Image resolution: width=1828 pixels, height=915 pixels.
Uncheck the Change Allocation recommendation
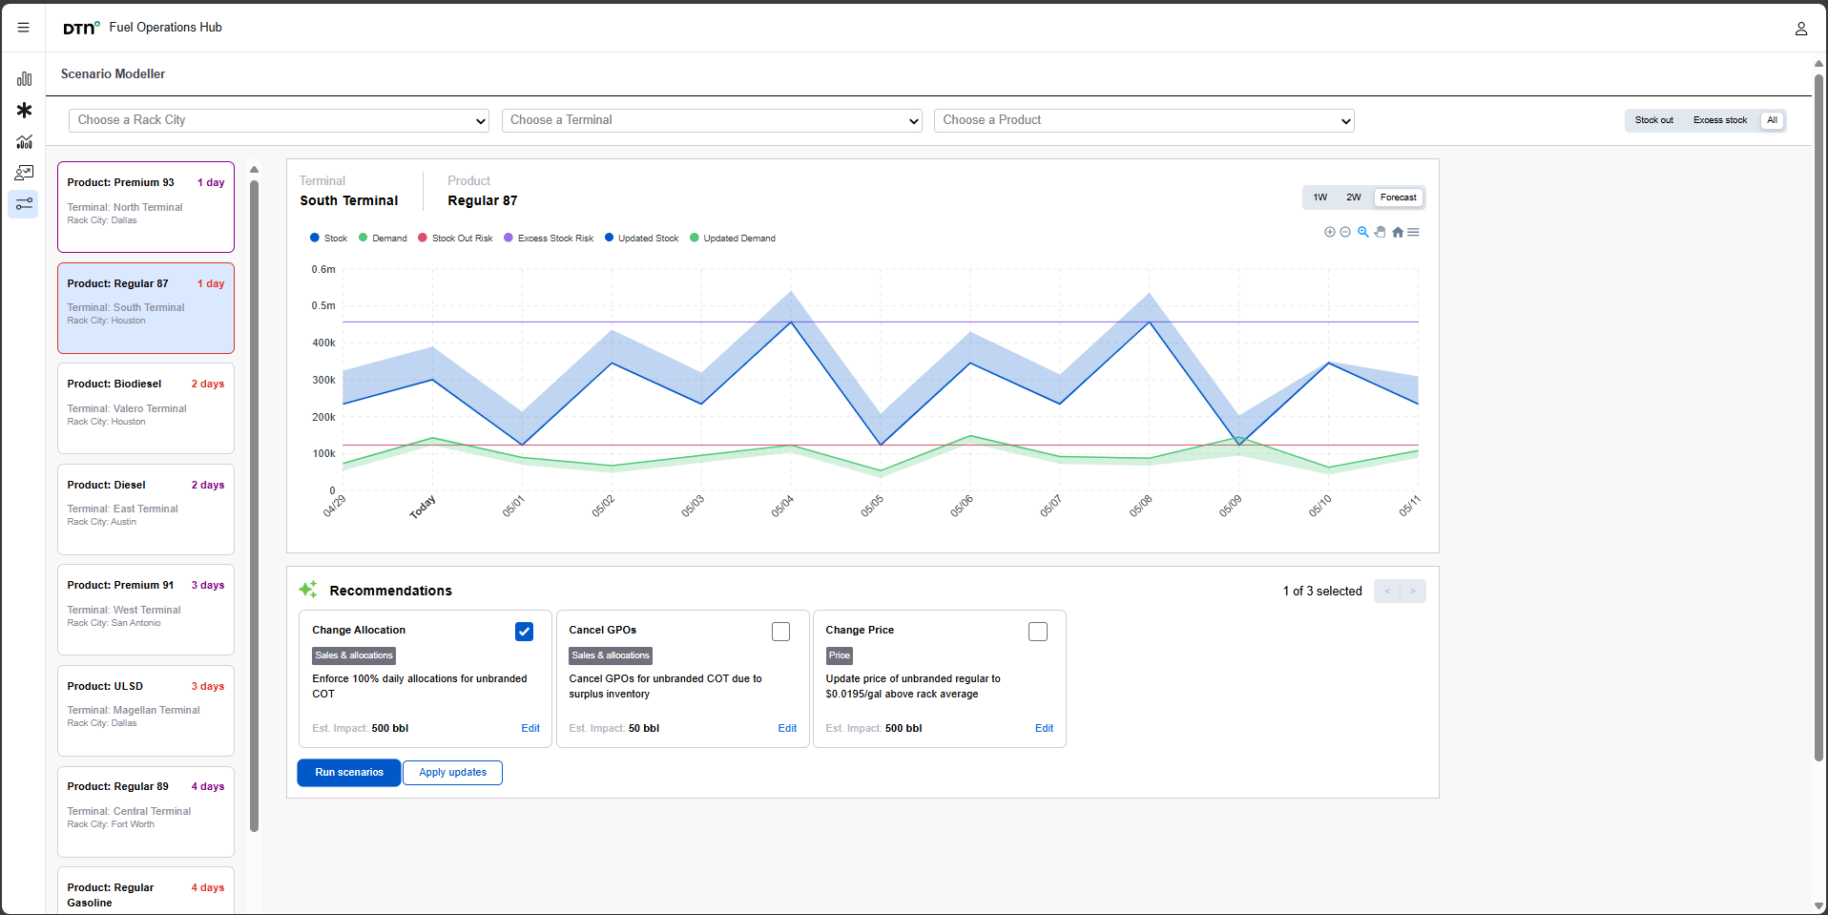pos(524,632)
